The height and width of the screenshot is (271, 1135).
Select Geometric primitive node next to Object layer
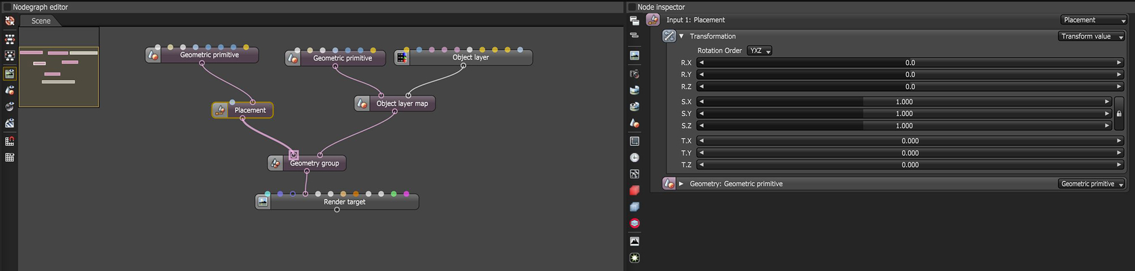(x=335, y=58)
